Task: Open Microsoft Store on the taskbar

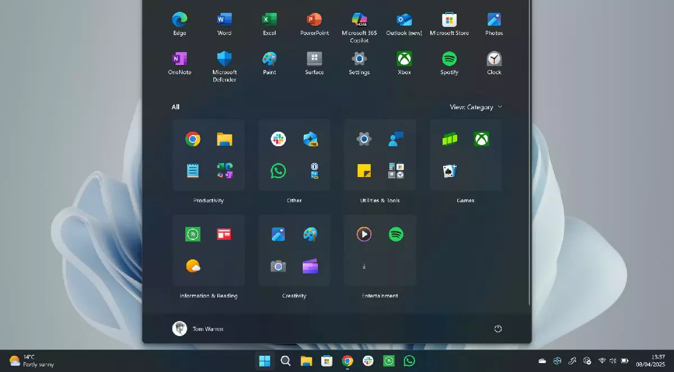Action: click(327, 361)
